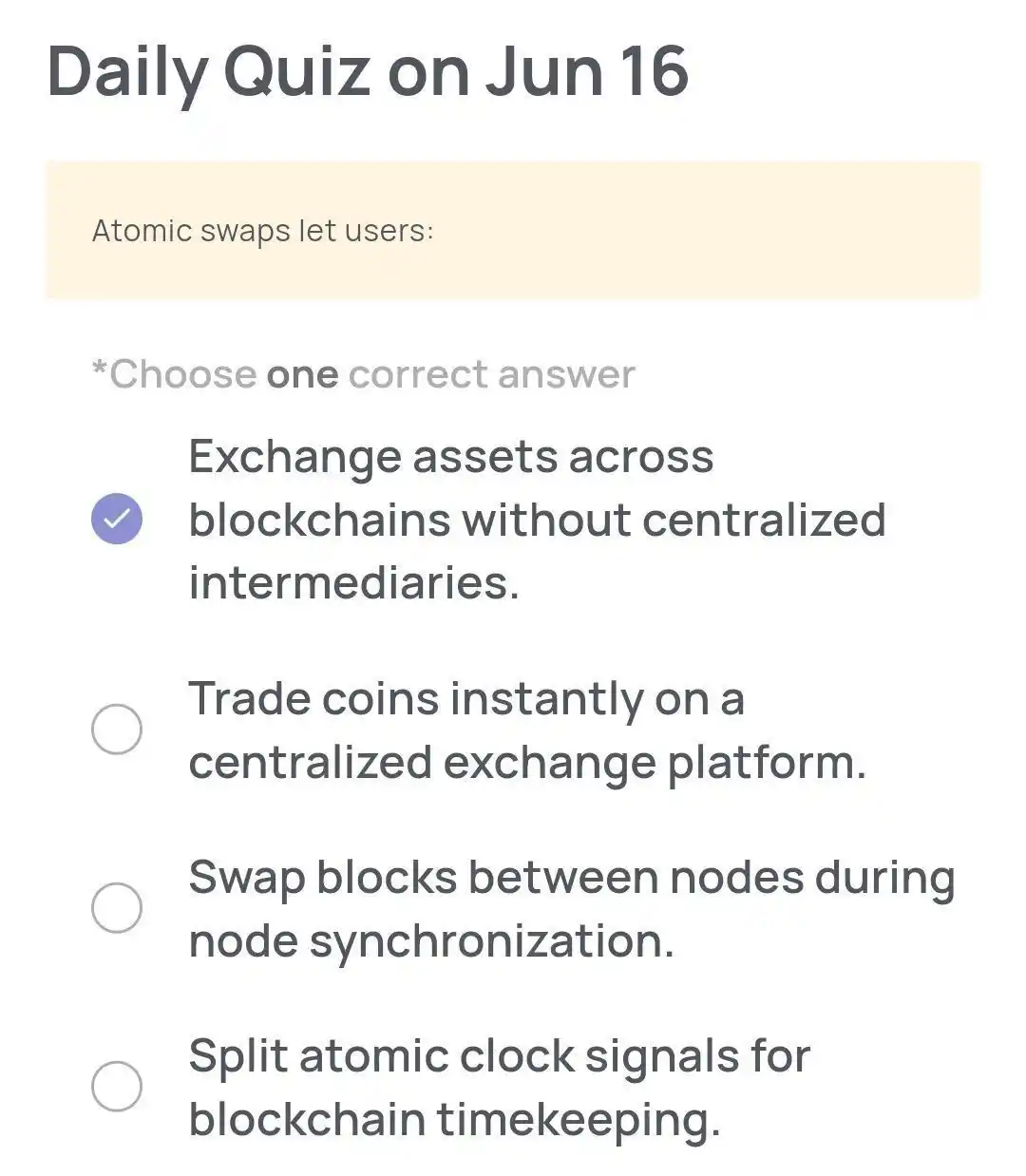Click the "Daily Quiz" heading words
This screenshot has height=1176, width=1026.
[209, 72]
